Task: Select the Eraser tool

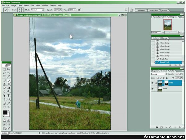Action: click(4, 88)
